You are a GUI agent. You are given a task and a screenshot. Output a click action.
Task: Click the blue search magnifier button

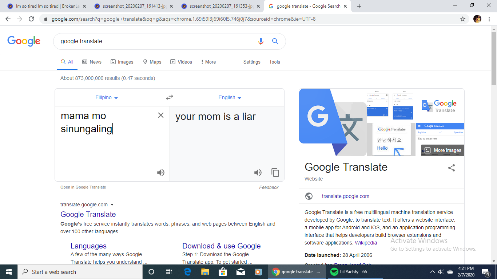(275, 41)
